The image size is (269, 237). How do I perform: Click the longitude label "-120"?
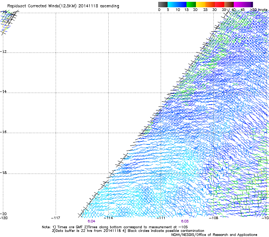pyautogui.click(x=4, y=218)
